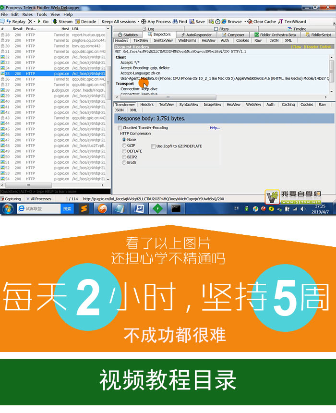Open the File menu
Screen dimensions: 336x413
tap(4, 14)
